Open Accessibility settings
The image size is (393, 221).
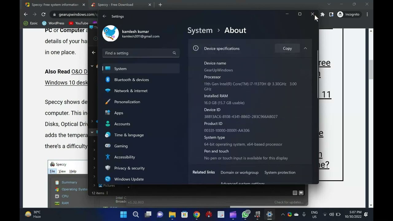(141, 157)
